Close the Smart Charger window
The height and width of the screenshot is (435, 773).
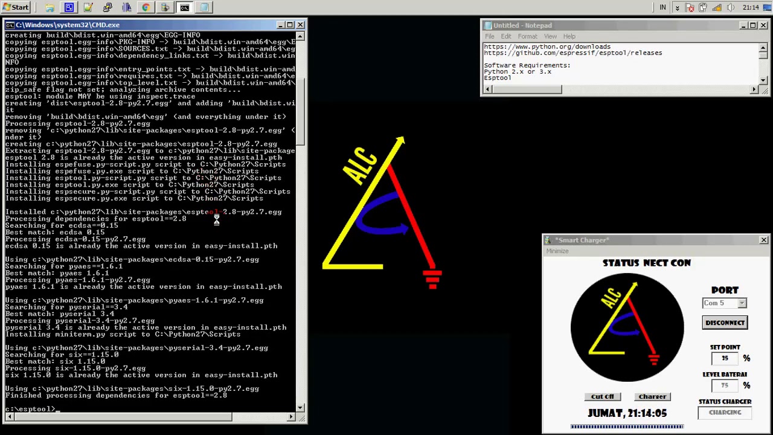[763, 240]
